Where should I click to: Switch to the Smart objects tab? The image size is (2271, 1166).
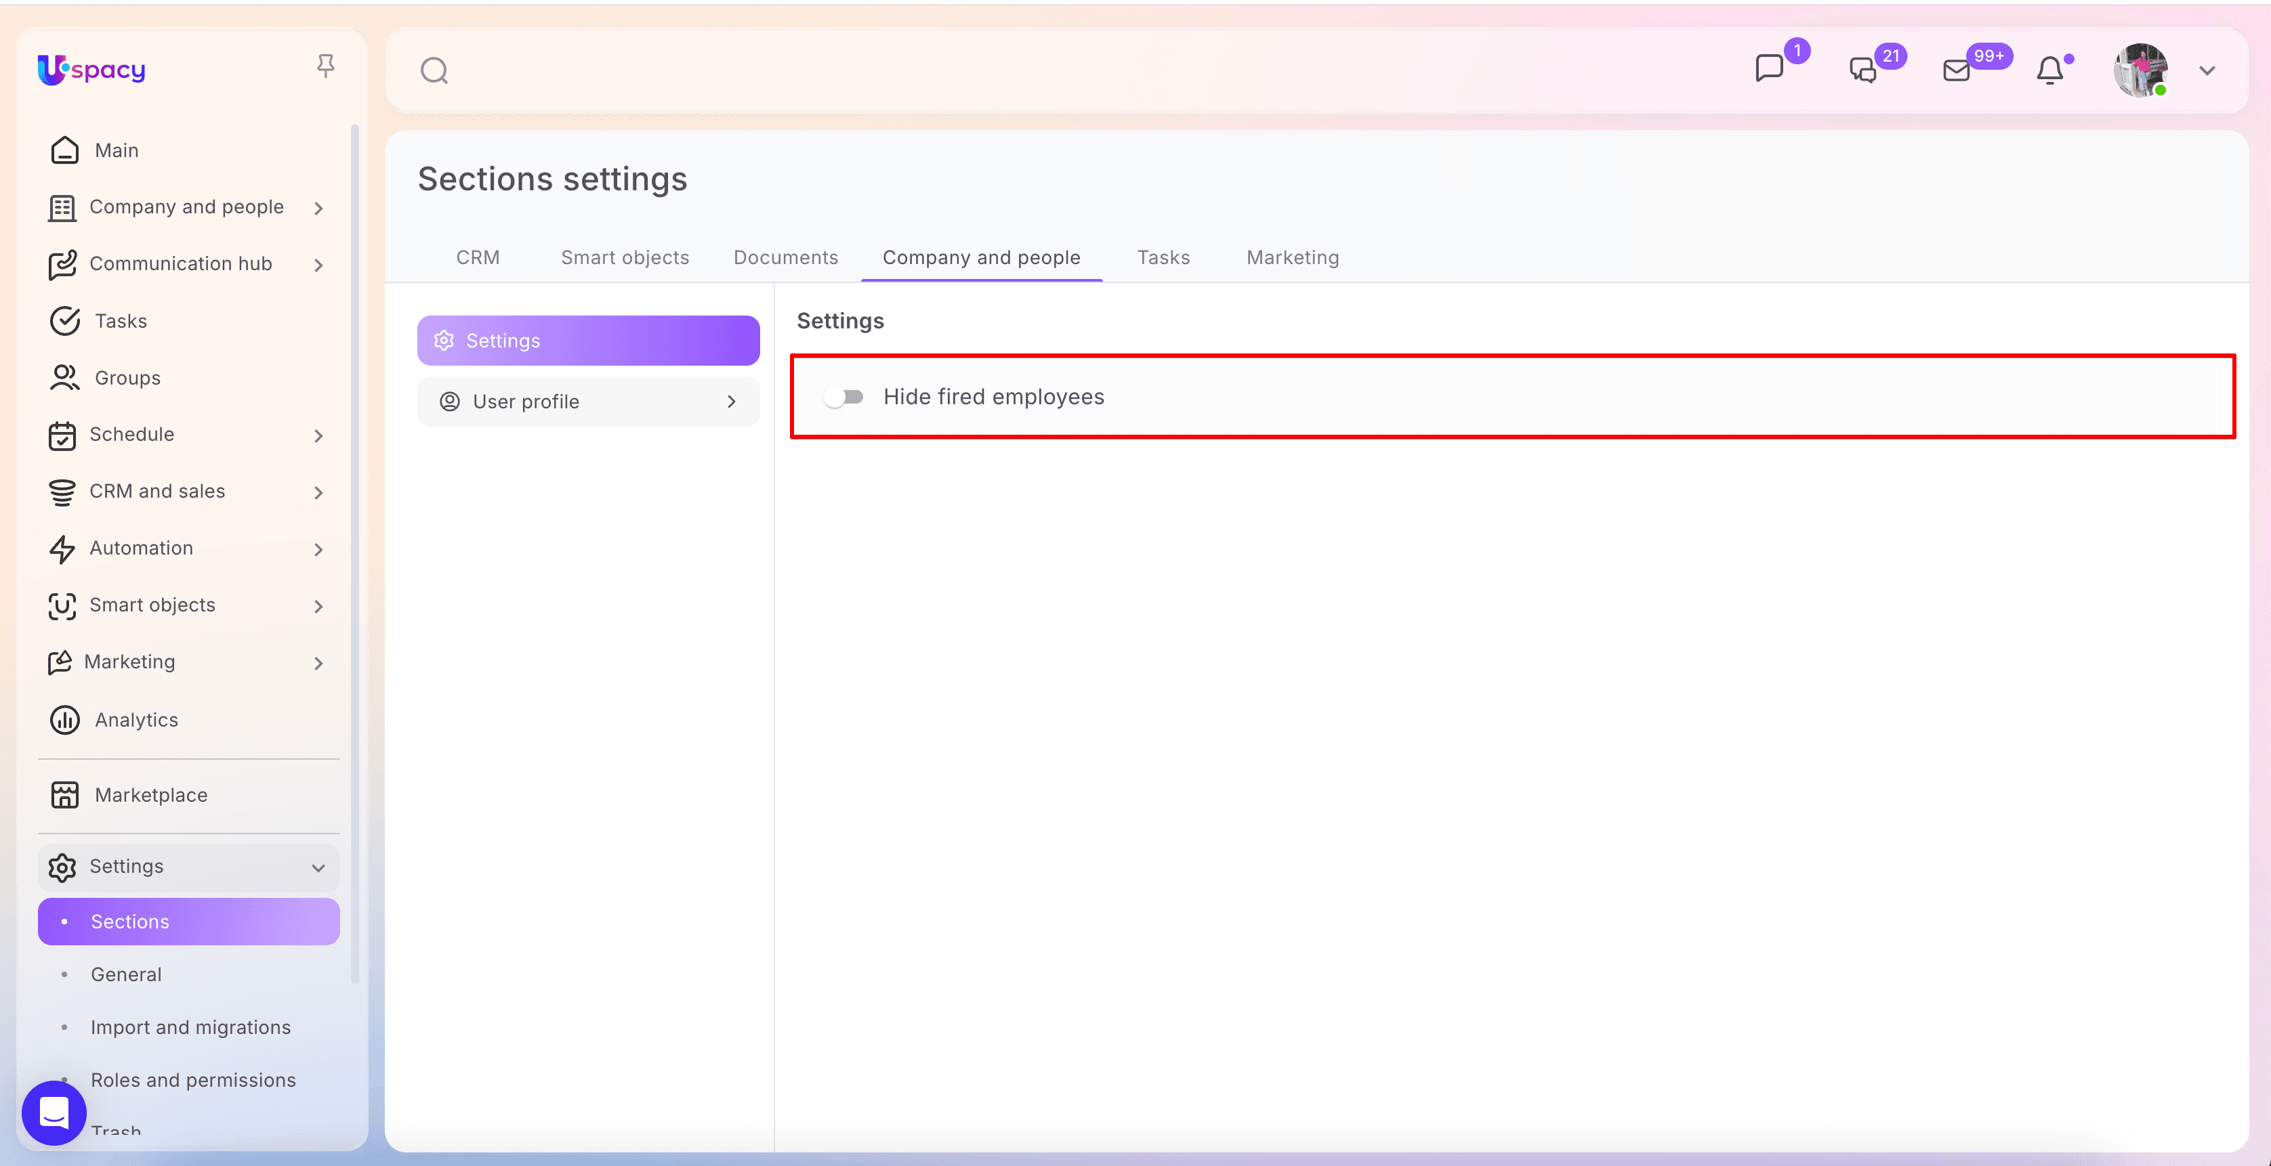(x=625, y=257)
